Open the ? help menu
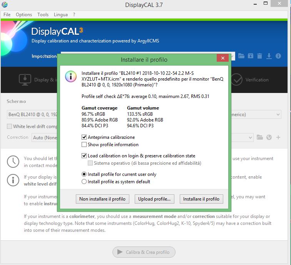 click(74, 15)
